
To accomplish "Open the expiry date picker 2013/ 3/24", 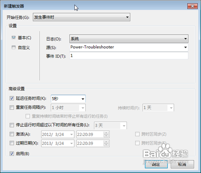I will click(57, 143).
